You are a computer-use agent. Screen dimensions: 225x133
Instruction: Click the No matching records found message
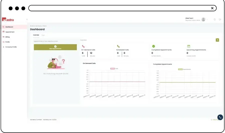point(56,74)
